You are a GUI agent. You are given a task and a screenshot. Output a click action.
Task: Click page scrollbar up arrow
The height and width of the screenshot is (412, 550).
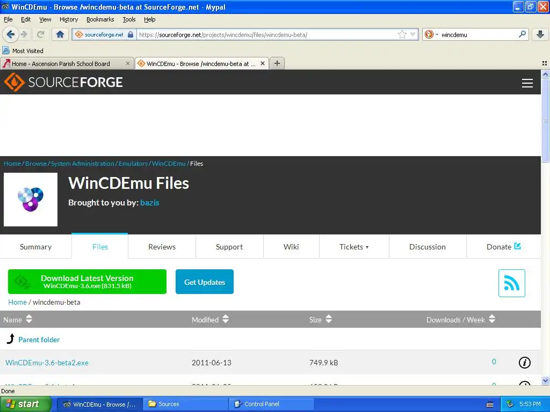point(545,74)
